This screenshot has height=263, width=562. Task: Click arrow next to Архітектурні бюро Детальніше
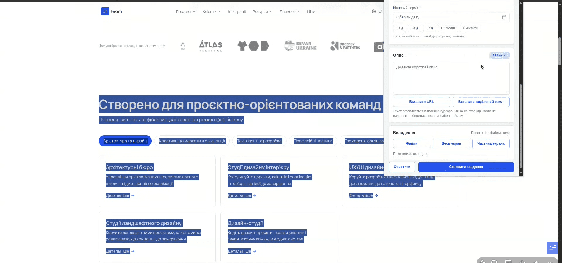[x=133, y=195]
